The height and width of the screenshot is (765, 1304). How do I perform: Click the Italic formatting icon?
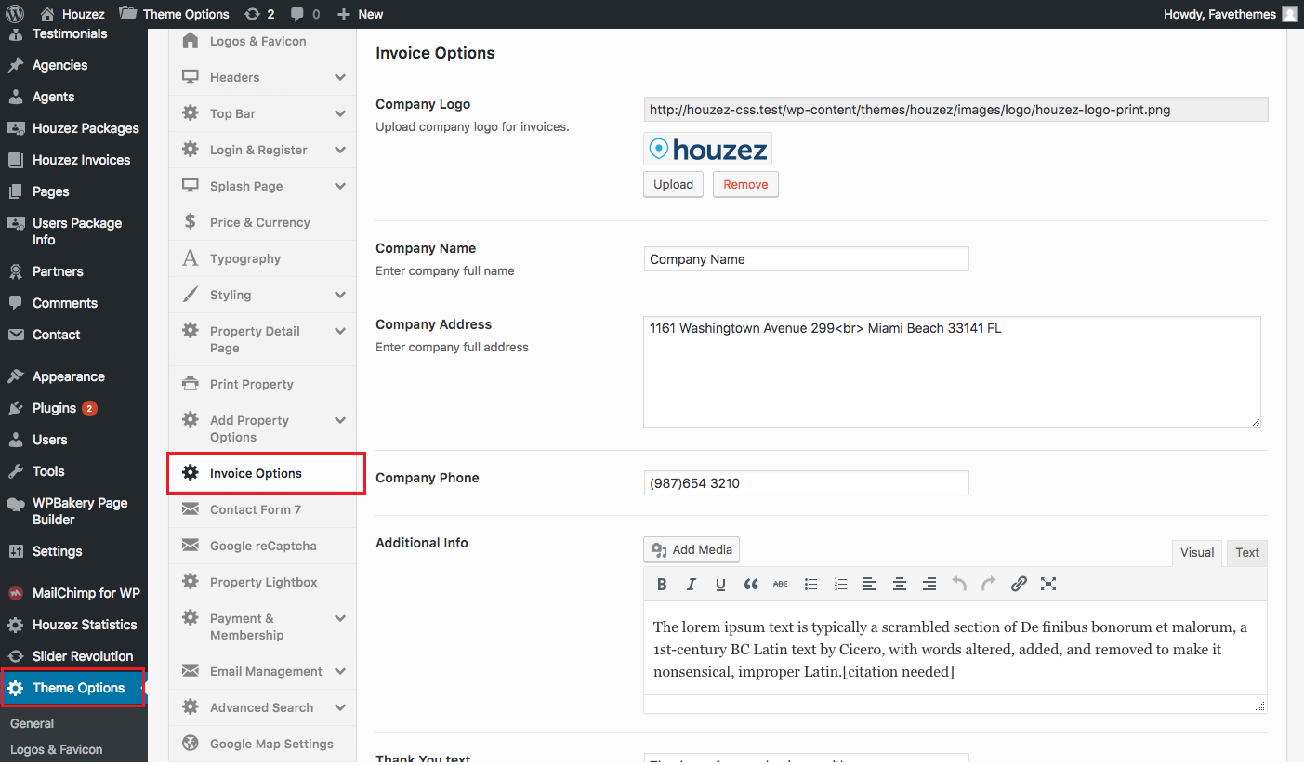click(691, 584)
